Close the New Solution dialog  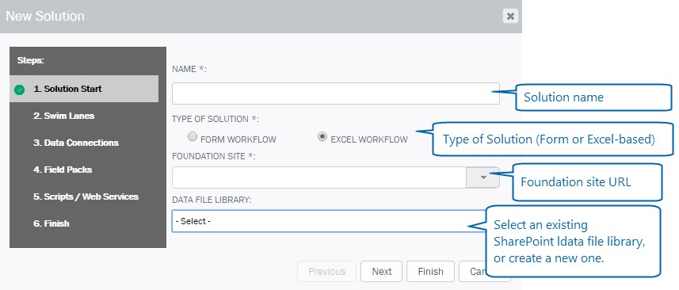click(510, 16)
